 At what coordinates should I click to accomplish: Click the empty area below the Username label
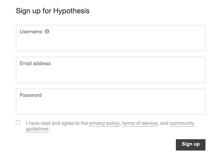tap(111, 42)
